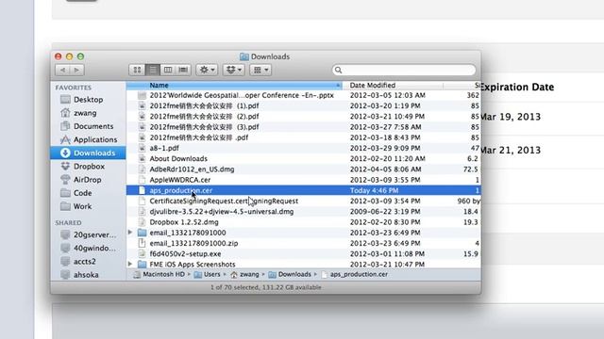
Task: Sort files by Name column
Action: coord(234,86)
